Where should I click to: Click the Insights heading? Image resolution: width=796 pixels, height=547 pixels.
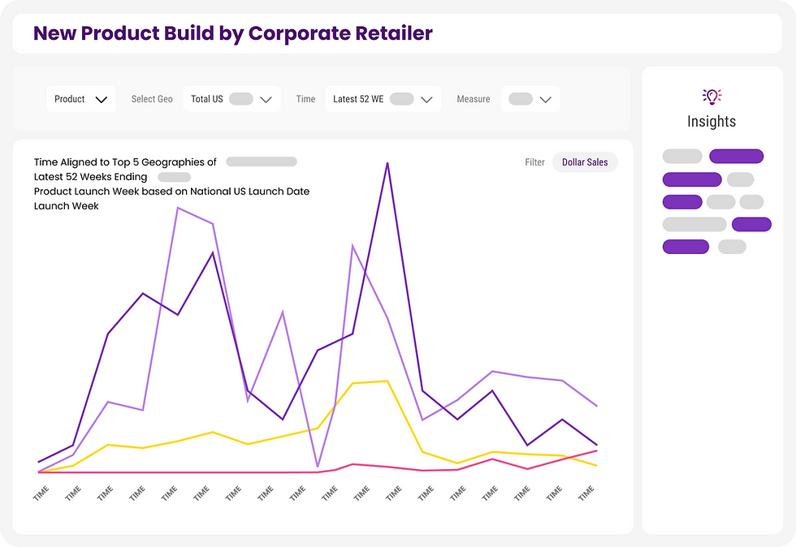point(712,121)
